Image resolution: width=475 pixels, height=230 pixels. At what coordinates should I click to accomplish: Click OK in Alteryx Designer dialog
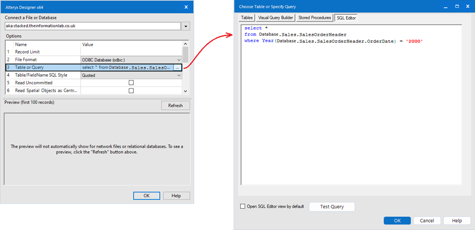coord(146,195)
